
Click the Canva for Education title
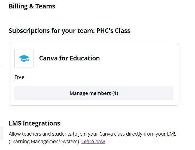[x=69, y=58]
